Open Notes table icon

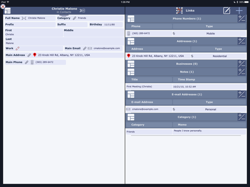(x=131, y=72)
